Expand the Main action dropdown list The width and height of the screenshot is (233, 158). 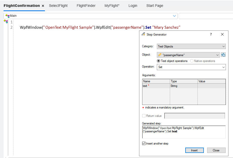(174, 16)
